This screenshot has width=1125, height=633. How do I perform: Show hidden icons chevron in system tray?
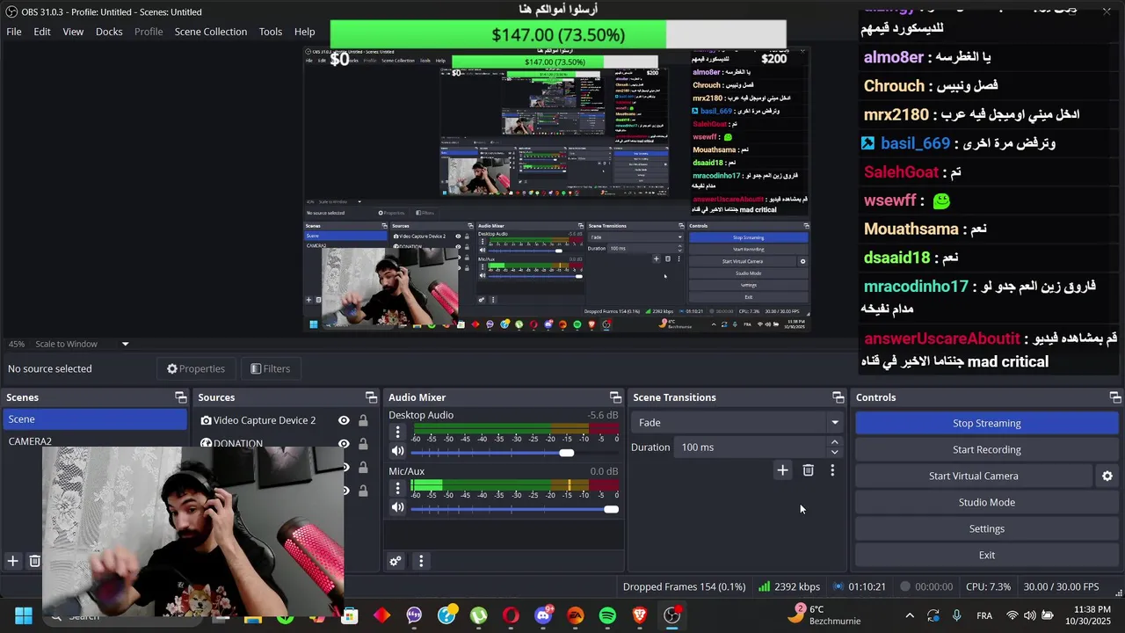click(910, 615)
